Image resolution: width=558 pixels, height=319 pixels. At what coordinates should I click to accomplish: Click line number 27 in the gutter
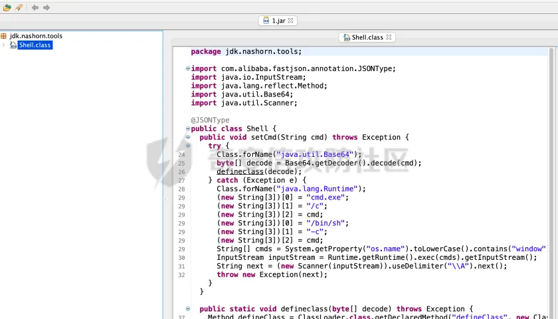tap(181, 181)
